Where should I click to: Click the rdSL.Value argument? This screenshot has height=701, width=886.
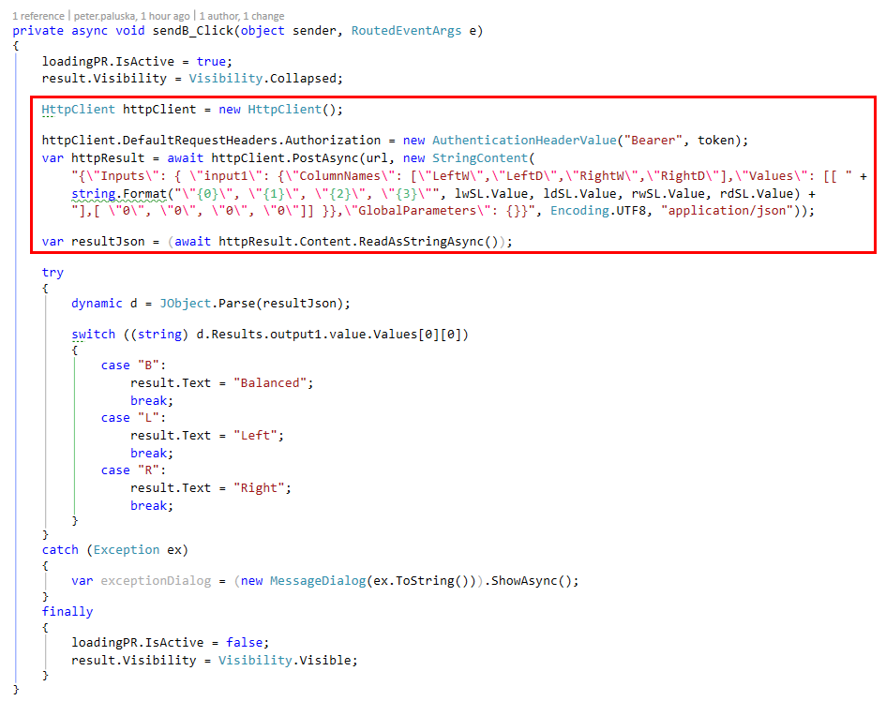tap(757, 194)
